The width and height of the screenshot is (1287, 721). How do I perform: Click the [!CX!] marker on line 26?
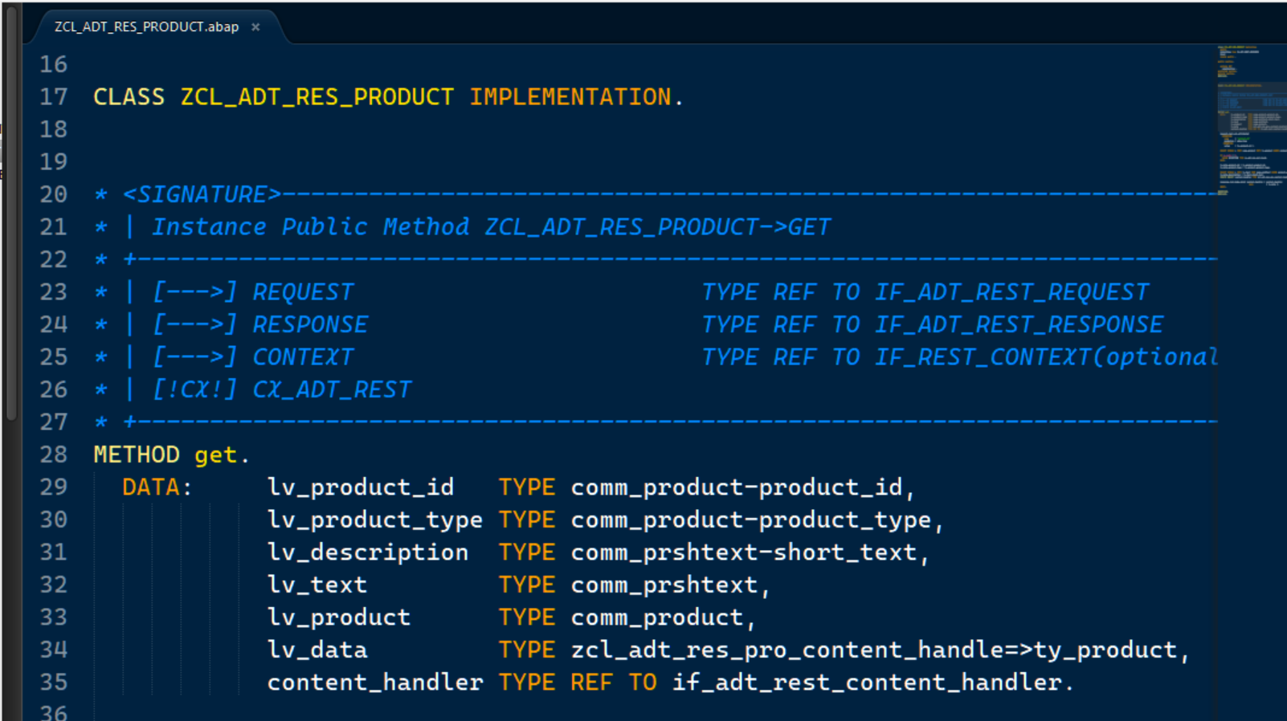[x=194, y=389]
